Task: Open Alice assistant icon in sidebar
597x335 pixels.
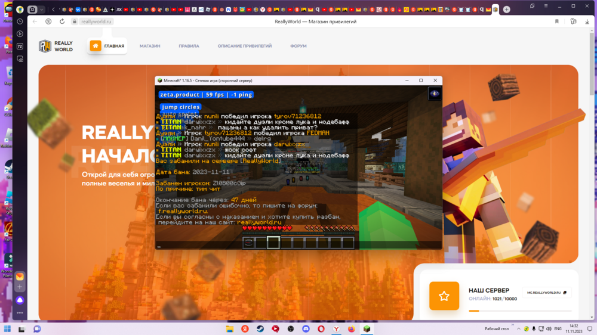Action: click(x=20, y=300)
